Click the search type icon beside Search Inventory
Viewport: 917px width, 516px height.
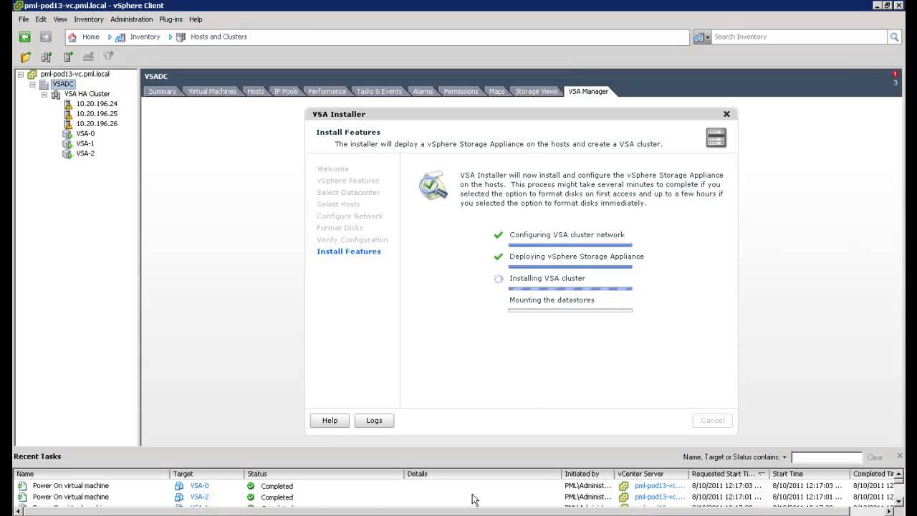698,37
